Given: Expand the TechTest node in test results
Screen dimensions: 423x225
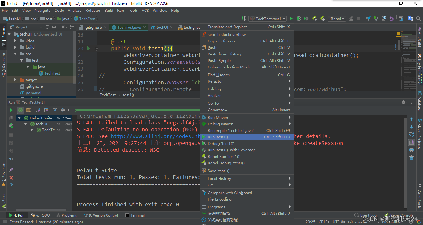Looking at the screenshot, I should click(x=32, y=130).
